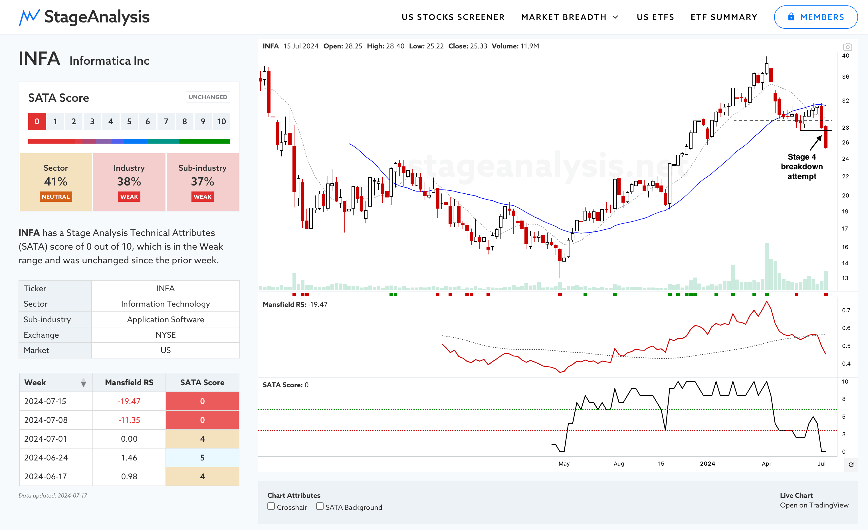Click the 0.98 Mansfield RS value
The width and height of the screenshot is (868, 530).
(129, 476)
